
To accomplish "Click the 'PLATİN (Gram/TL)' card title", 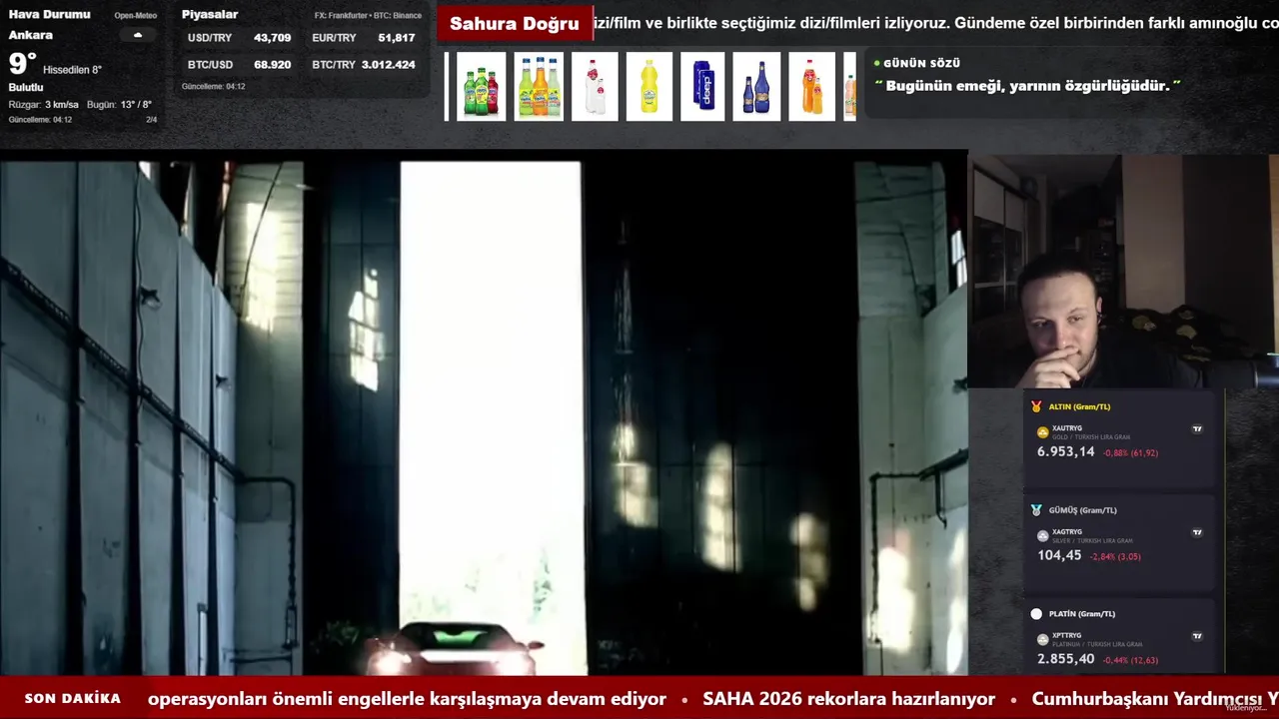I will [x=1082, y=614].
